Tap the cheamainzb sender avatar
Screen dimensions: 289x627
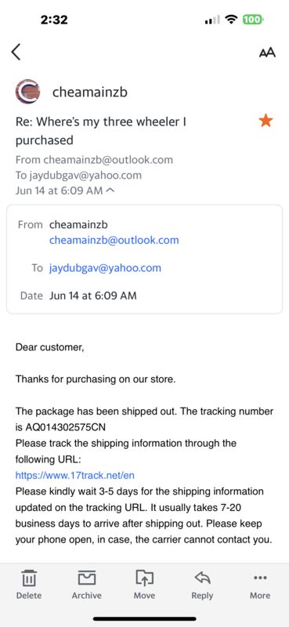click(27, 92)
